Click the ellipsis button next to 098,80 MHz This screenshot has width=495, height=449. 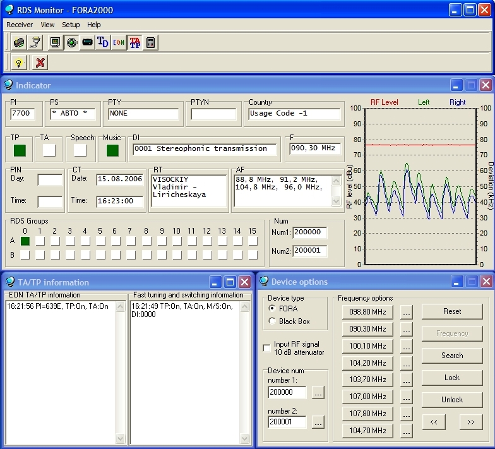406,312
